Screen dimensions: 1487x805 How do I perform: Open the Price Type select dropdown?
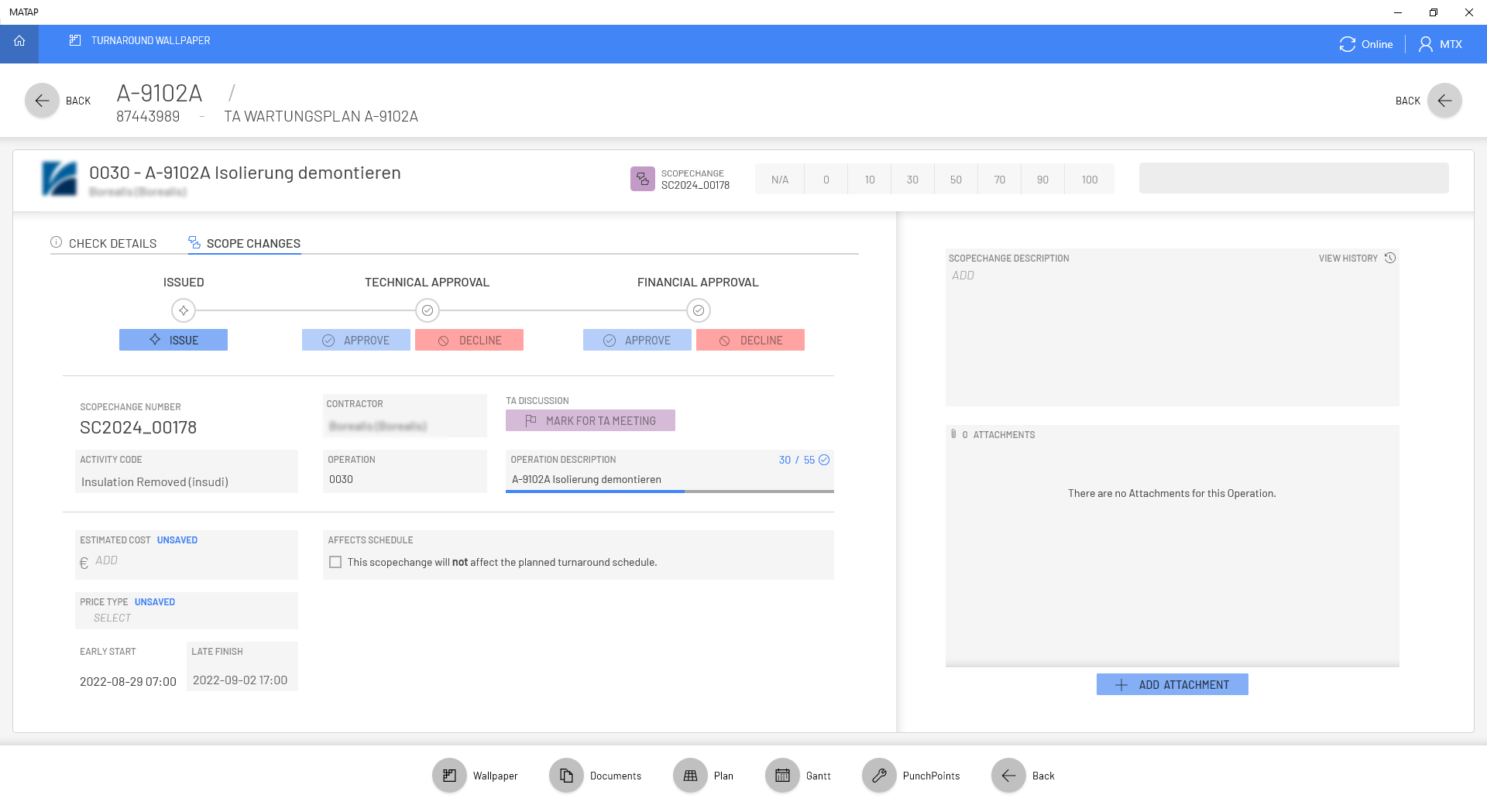pos(186,618)
